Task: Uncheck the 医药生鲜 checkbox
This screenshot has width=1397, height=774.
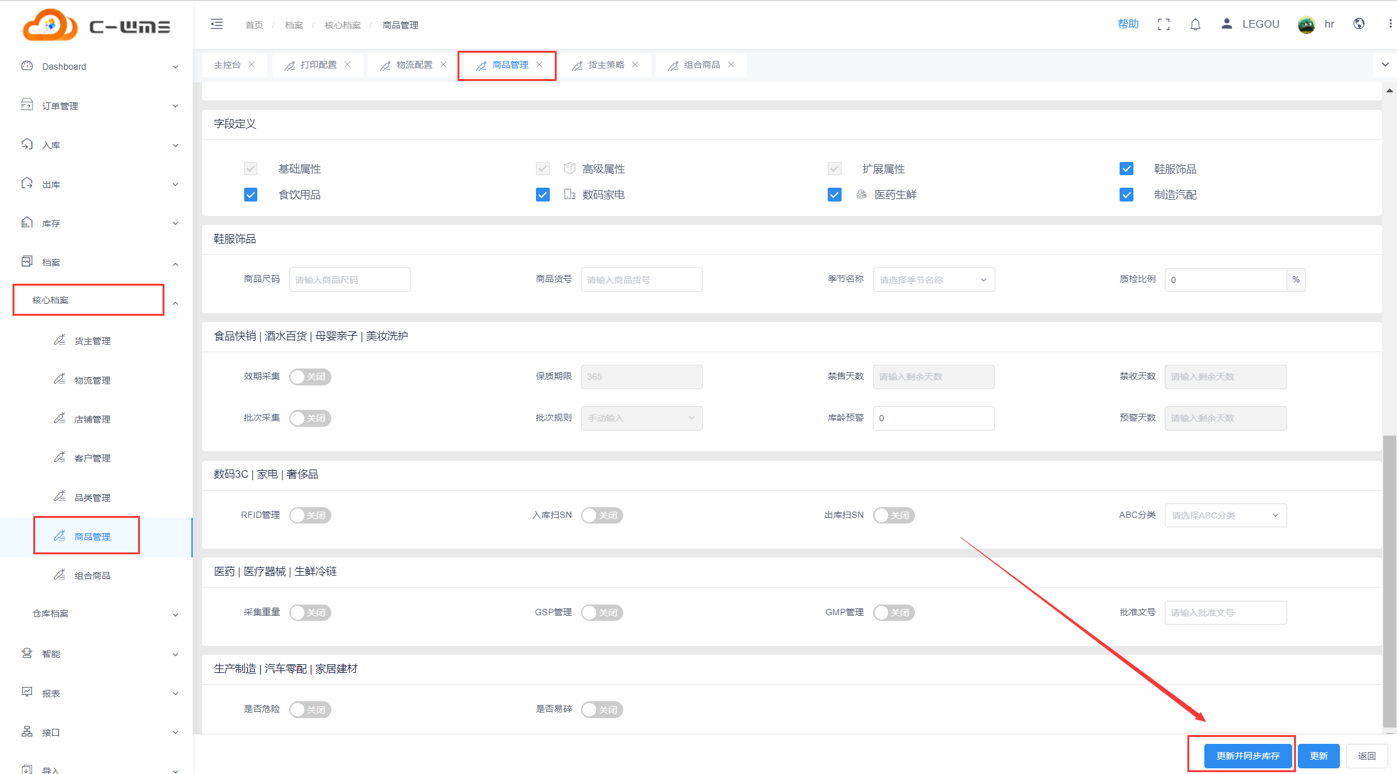Action: tap(835, 195)
